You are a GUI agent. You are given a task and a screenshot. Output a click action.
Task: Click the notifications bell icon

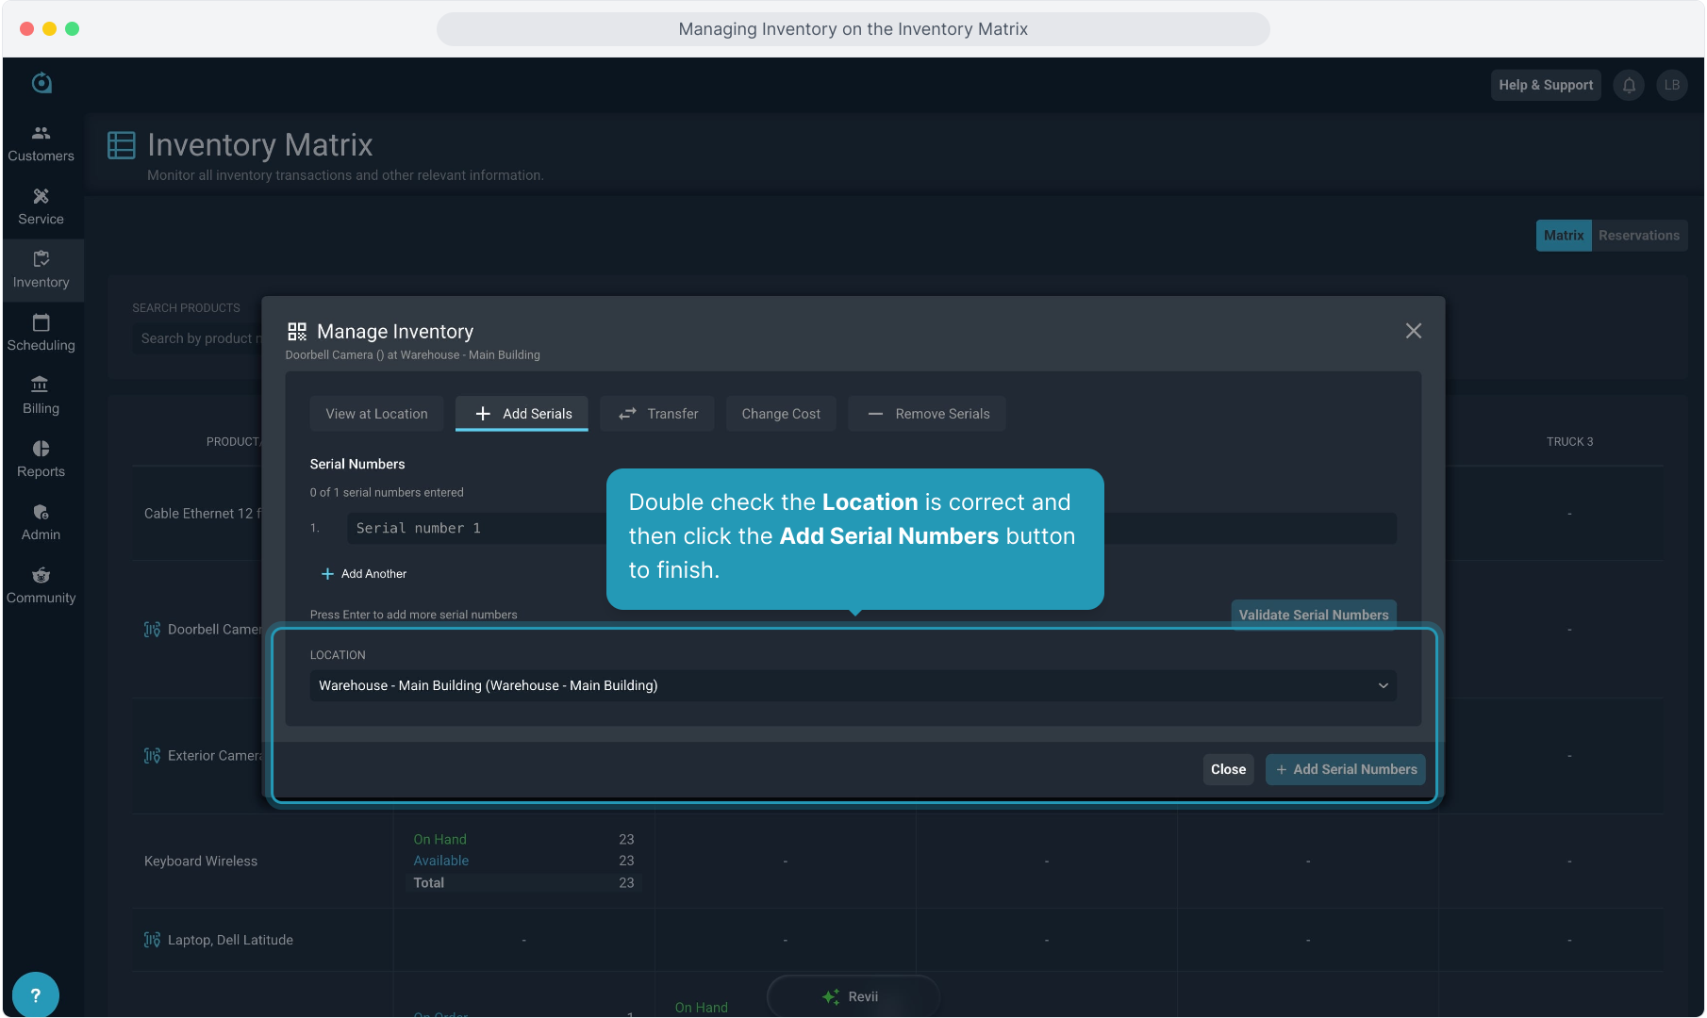1629,85
